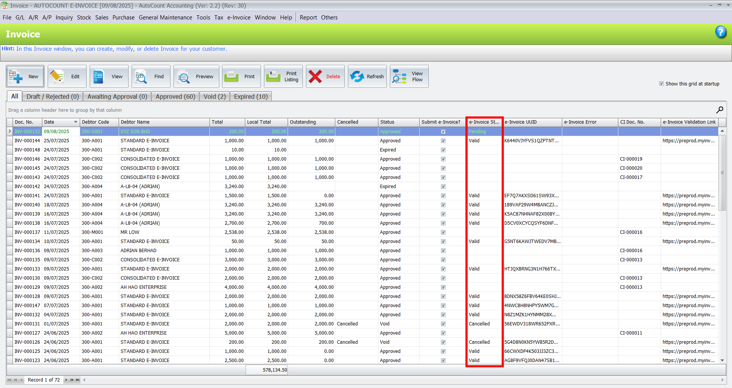Click the Preview magnifier icon
The image size is (732, 388).
pos(183,77)
